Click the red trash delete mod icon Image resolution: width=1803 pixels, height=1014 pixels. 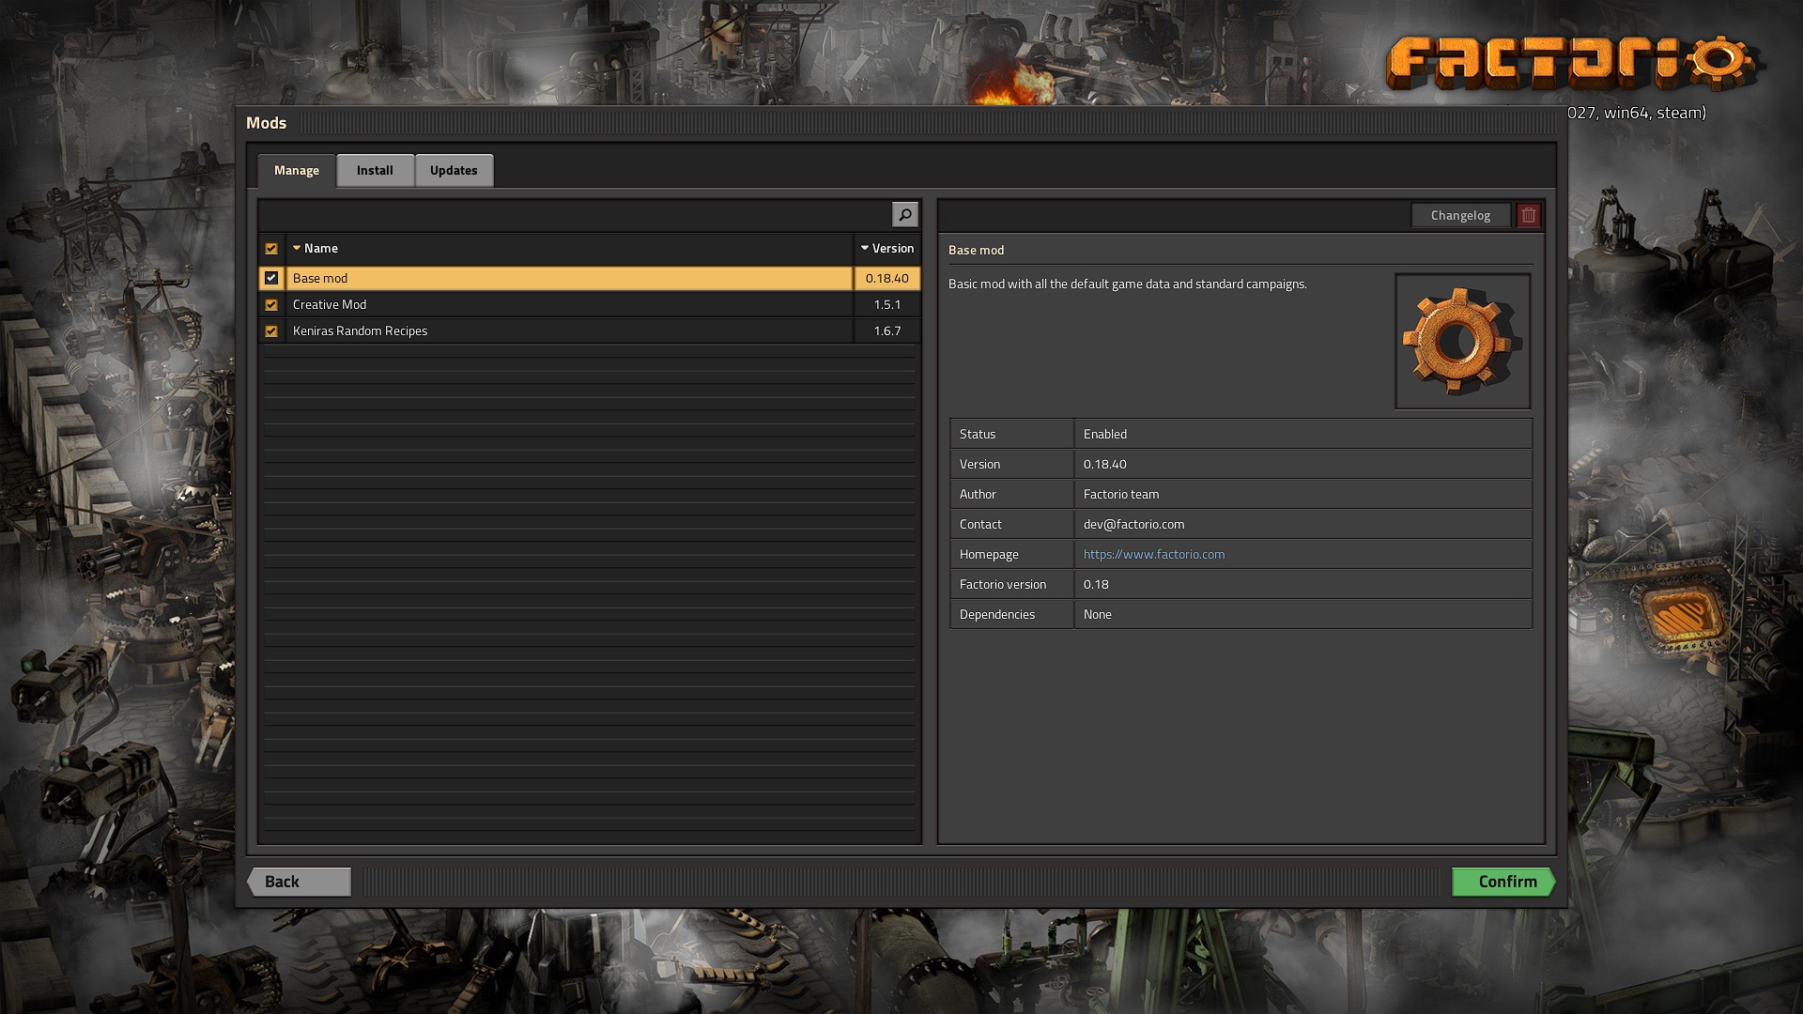point(1528,215)
